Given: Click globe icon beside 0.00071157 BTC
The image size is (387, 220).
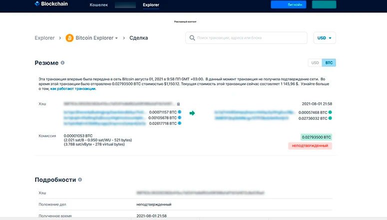Looking at the screenshot, I should tap(179, 111).
